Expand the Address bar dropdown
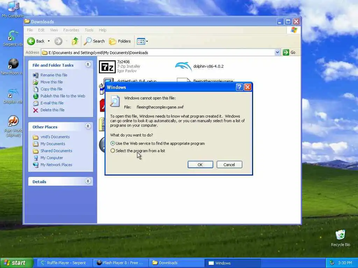358x268 pixels. 277,52
